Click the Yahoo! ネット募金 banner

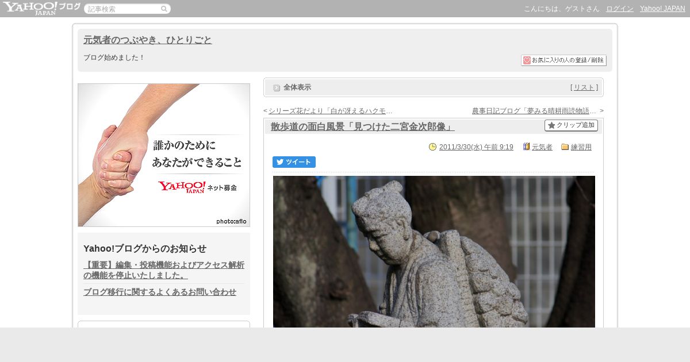coord(164,155)
